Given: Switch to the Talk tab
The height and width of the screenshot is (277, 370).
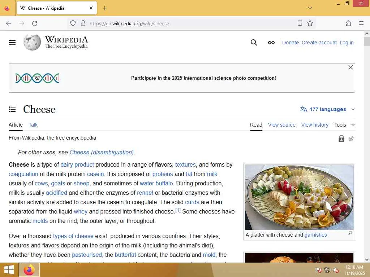Looking at the screenshot, I should pyautogui.click(x=33, y=125).
